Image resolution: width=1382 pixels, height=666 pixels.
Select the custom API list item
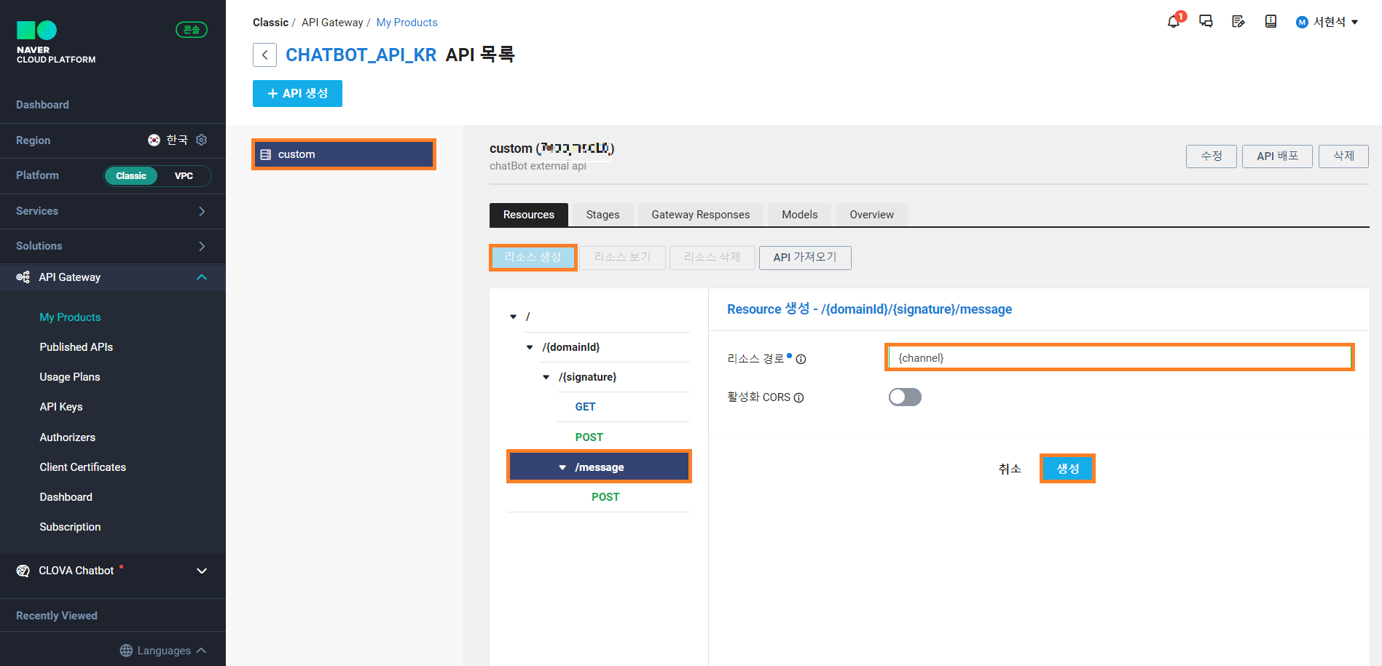tap(344, 154)
